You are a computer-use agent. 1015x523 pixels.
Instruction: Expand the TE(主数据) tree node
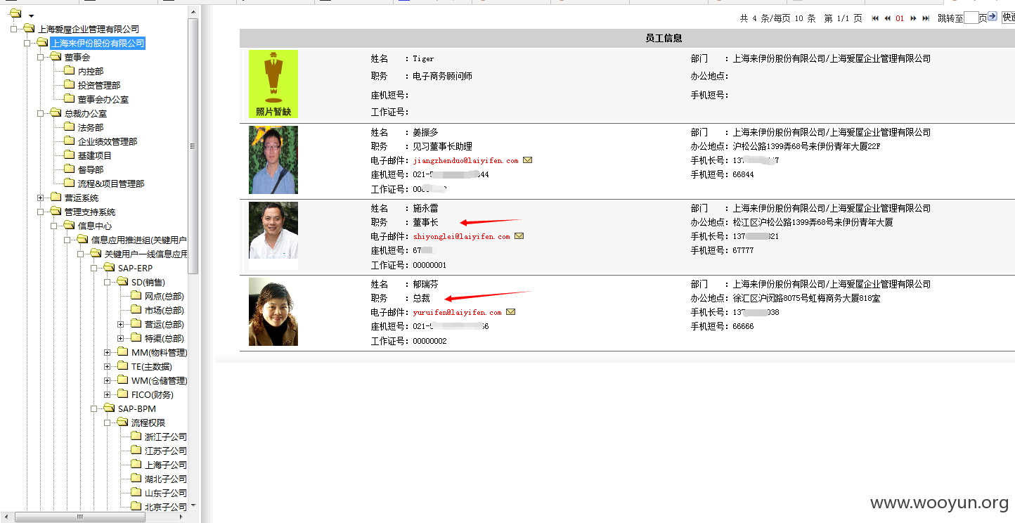pyautogui.click(x=107, y=366)
